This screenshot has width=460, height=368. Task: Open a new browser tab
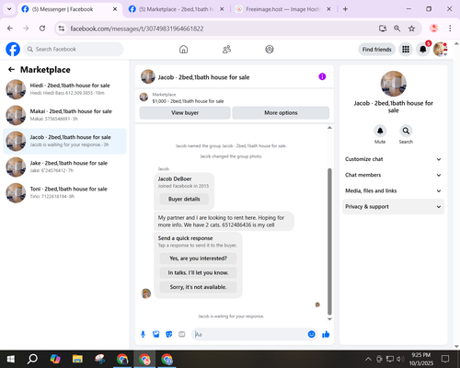pos(345,9)
